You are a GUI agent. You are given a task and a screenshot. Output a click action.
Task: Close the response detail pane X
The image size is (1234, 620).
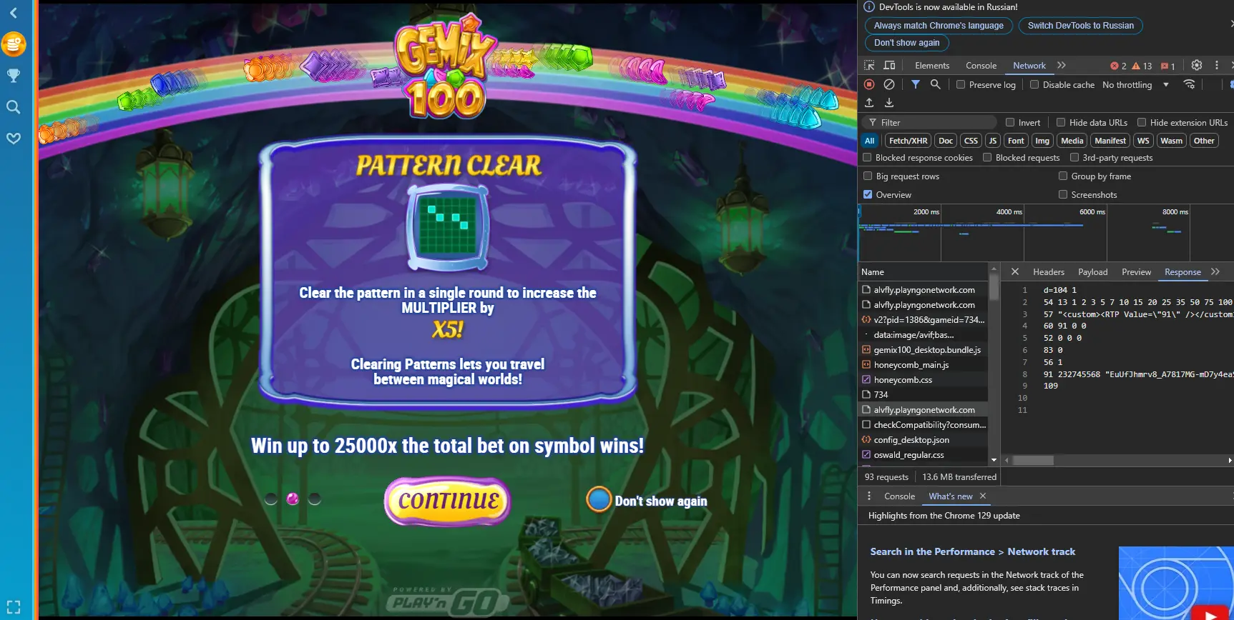[x=1014, y=271]
